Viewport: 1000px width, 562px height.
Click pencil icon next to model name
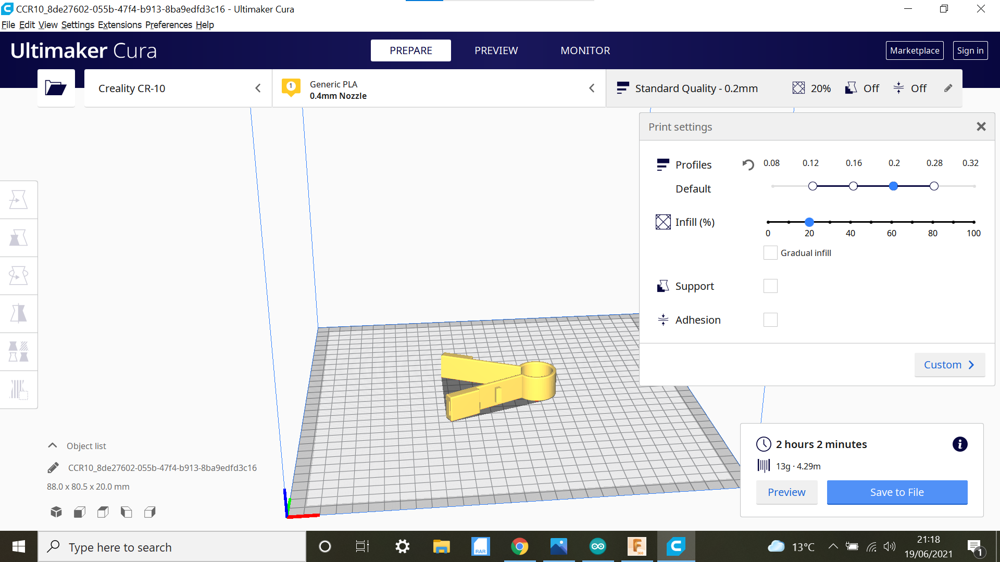click(53, 468)
